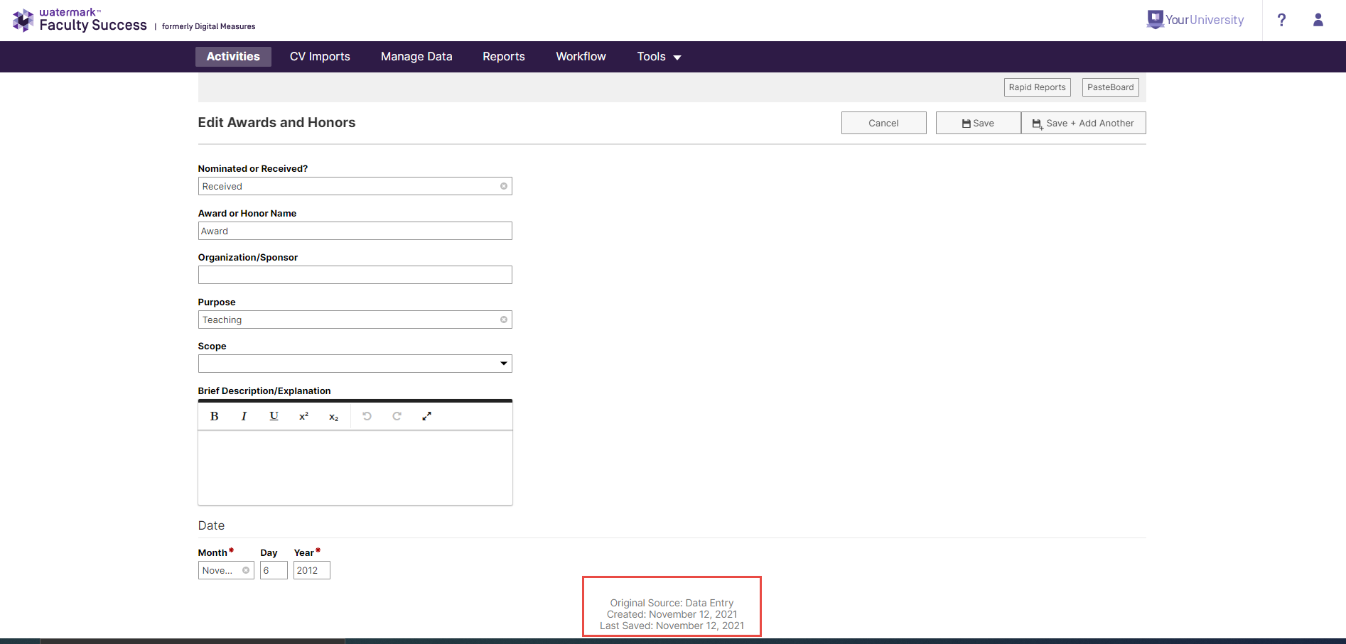Image resolution: width=1346 pixels, height=644 pixels.
Task: Open the Purpose dropdown showing Teaching
Action: coord(355,320)
